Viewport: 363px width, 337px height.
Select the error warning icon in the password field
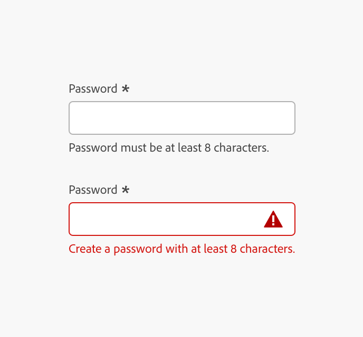pyautogui.click(x=273, y=219)
